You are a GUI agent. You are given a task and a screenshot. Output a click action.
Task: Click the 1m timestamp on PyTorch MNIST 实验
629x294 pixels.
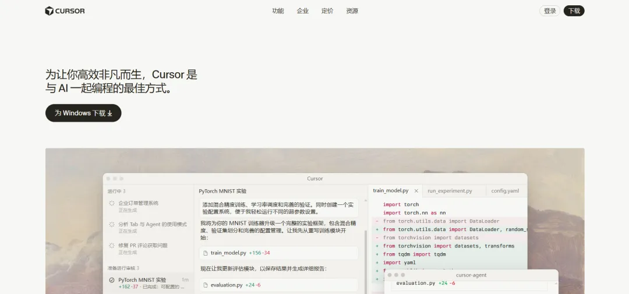pos(185,279)
